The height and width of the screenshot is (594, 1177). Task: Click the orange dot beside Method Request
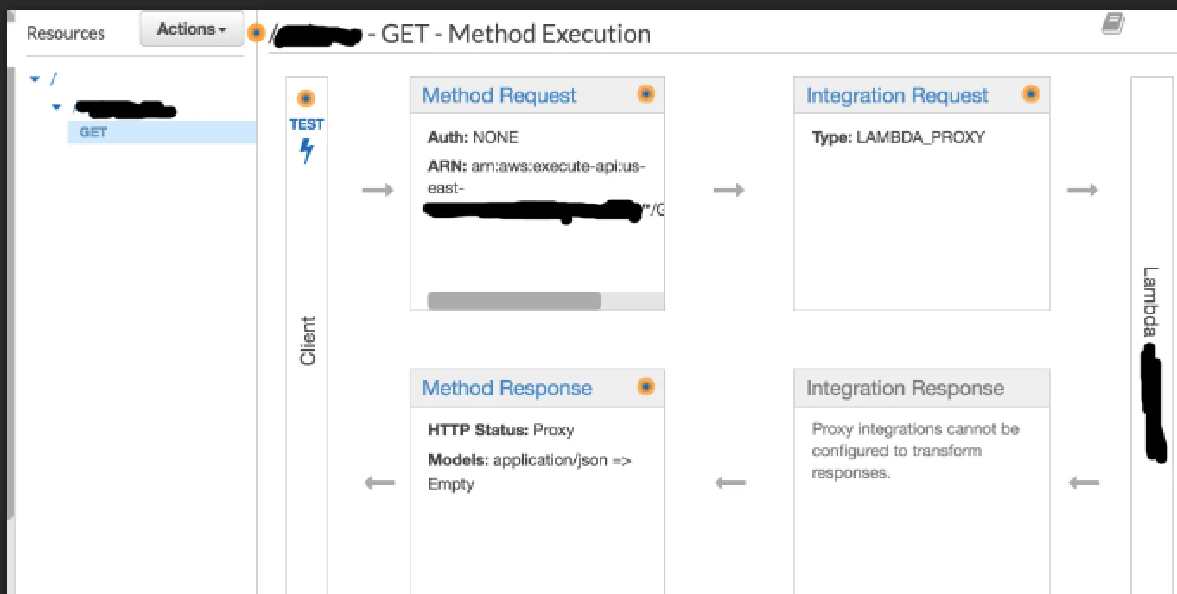click(646, 94)
